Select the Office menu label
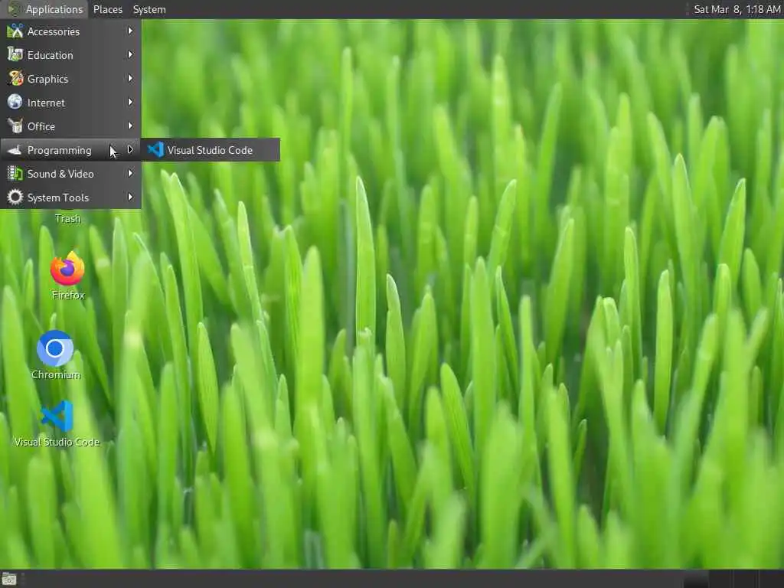 tap(41, 126)
